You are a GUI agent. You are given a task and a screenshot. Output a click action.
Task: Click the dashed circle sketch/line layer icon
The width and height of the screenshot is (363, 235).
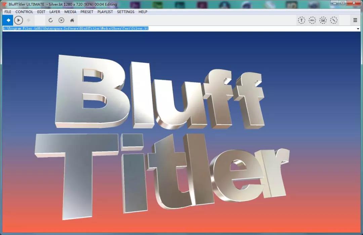tap(334, 20)
